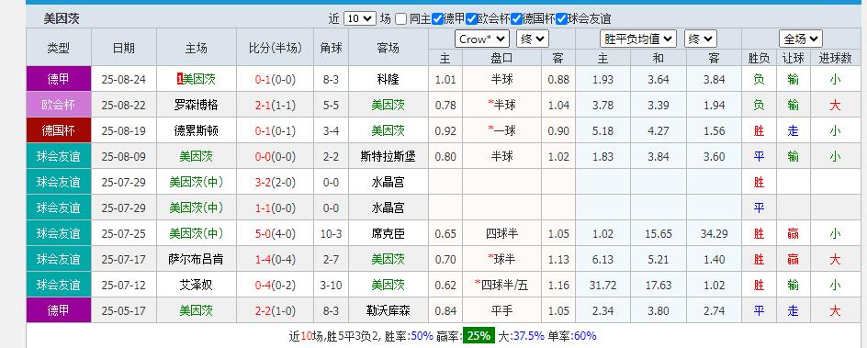This screenshot has height=348, width=867.
Task: Open the 终 dropdown next to 胜平负均值
Action: (x=701, y=39)
